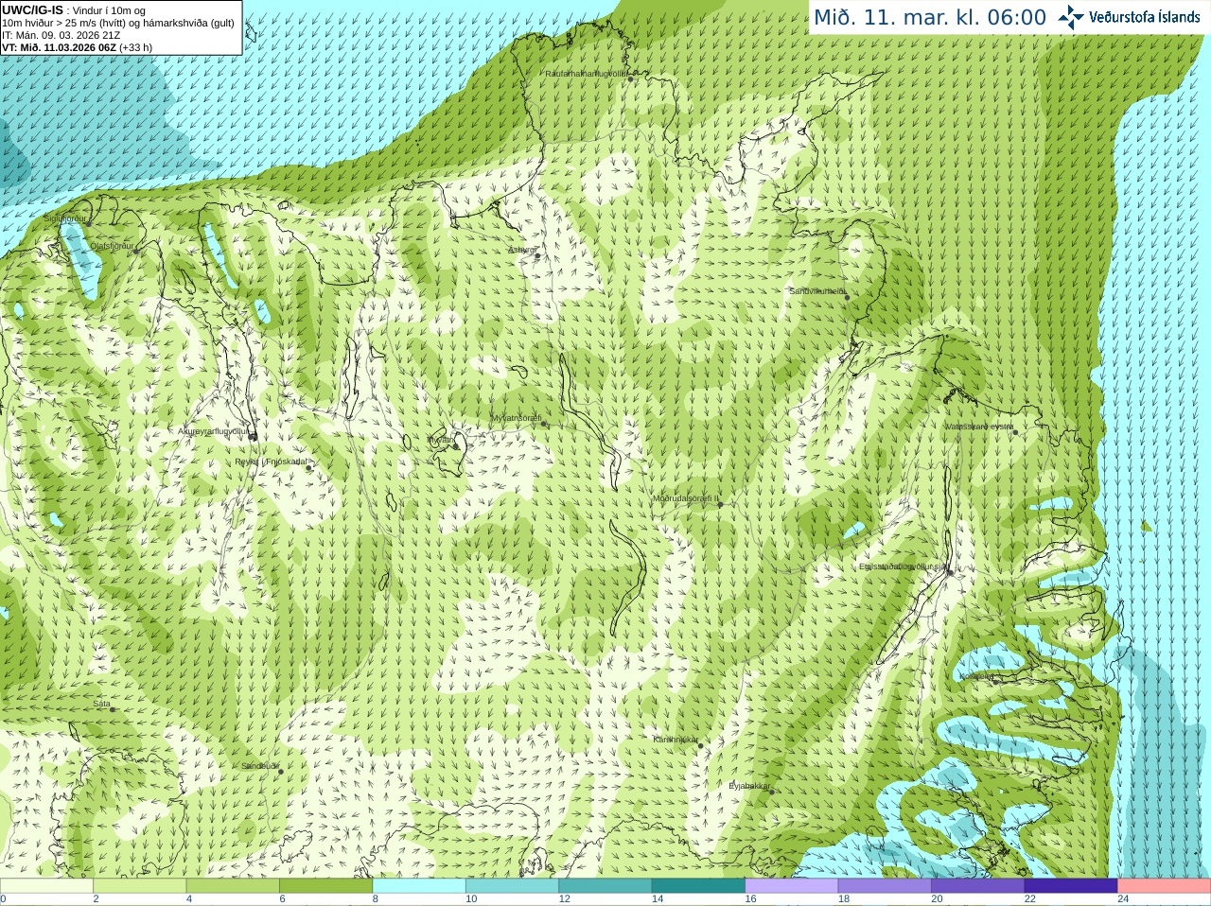Click the Ásbyrgi station label
The image size is (1211, 906).
click(522, 250)
